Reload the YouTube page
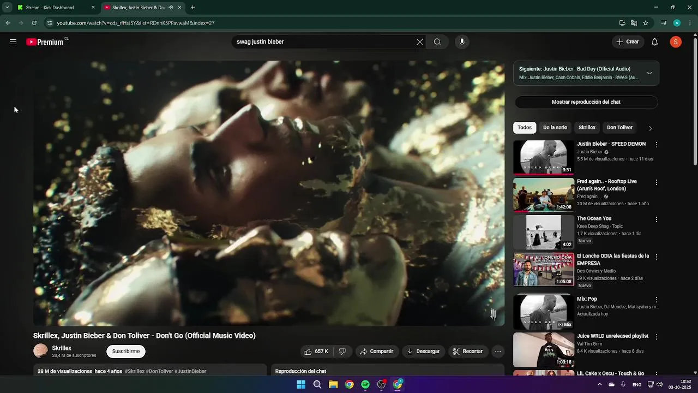Screen dimensions: 698x393 (34, 23)
